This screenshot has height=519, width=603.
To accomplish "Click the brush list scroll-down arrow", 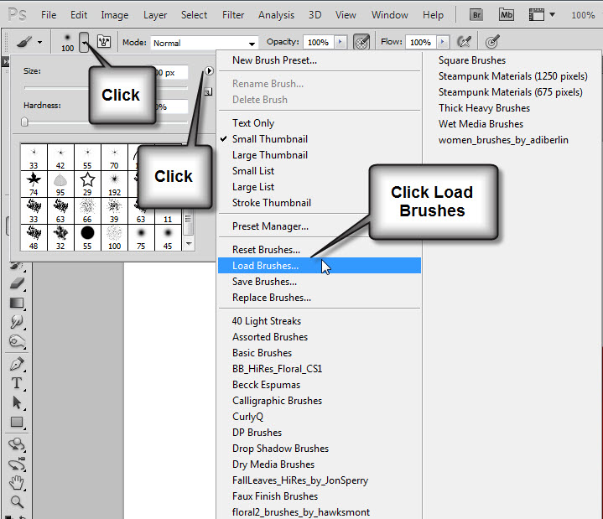I will click(189, 244).
